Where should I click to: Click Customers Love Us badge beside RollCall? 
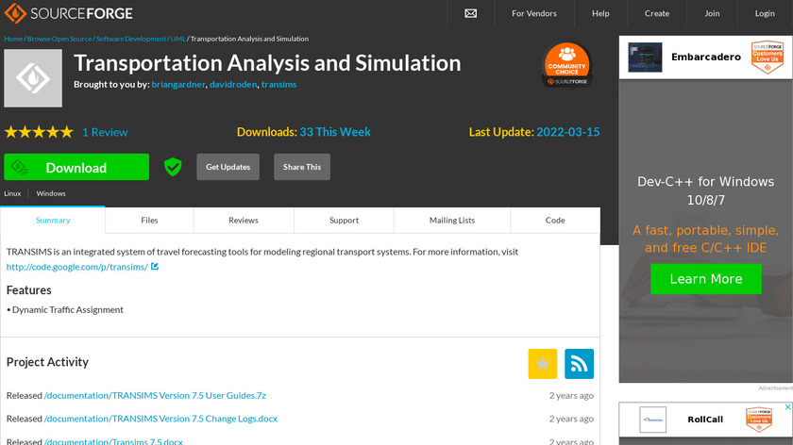(x=759, y=420)
